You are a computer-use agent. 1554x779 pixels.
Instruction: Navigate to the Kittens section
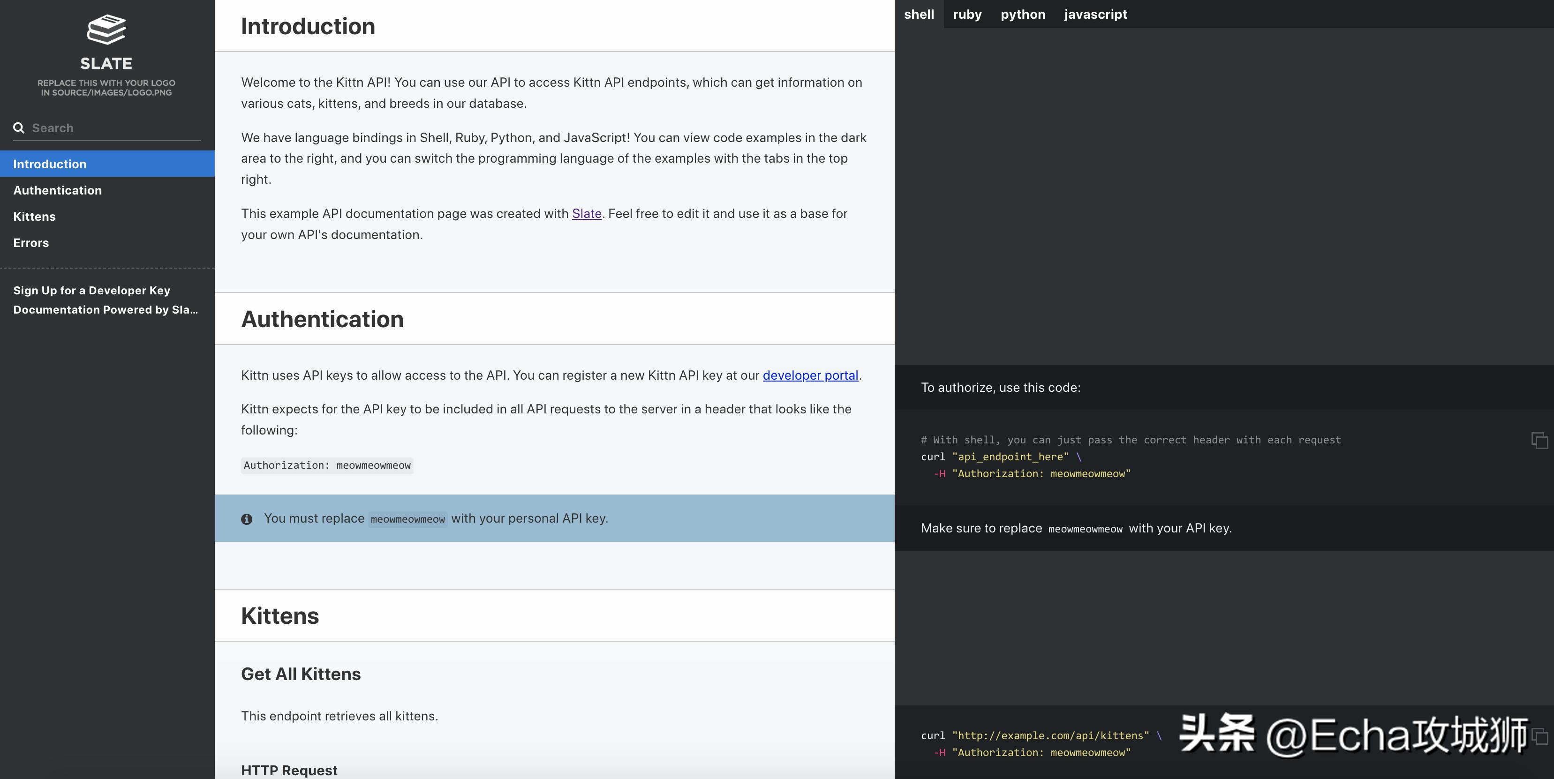pos(34,216)
